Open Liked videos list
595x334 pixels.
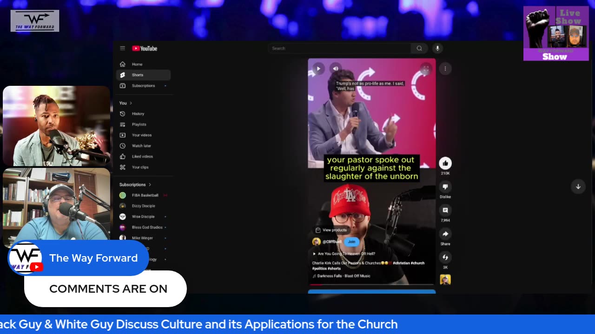pos(144,156)
